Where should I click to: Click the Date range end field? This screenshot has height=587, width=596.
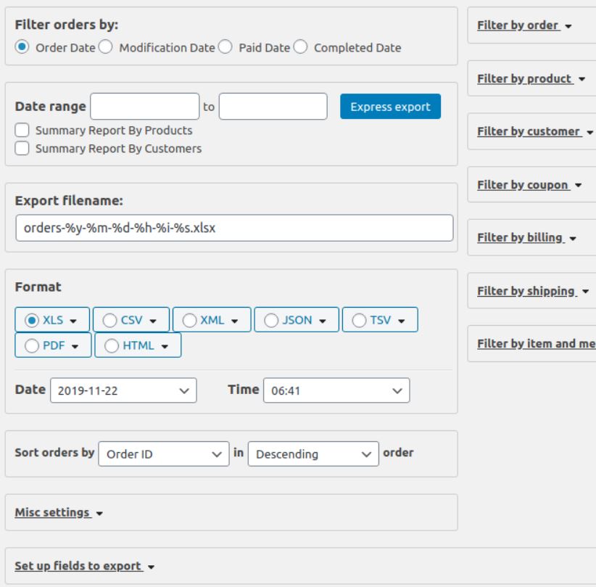273,107
